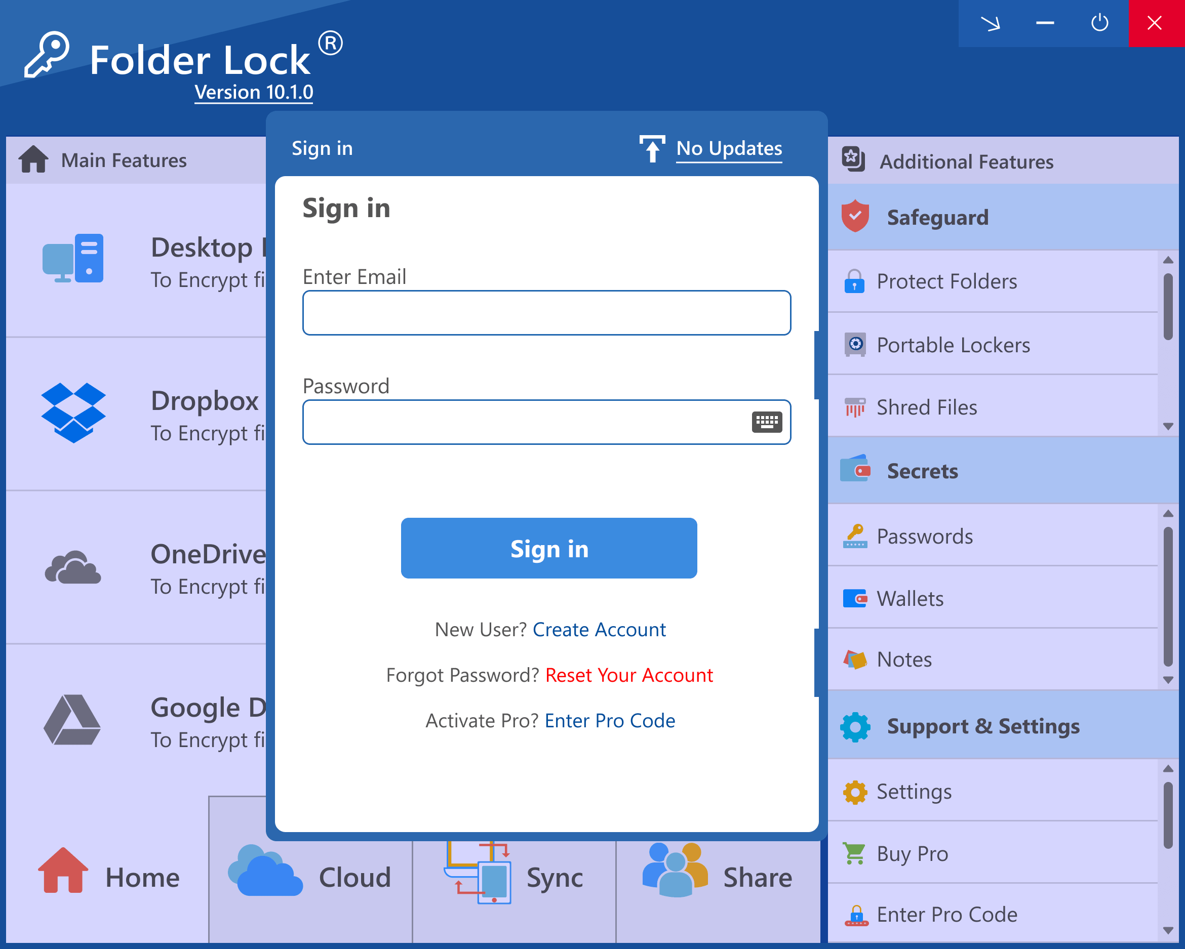
Task: Expand the Support & Settings section header
Action: 1003,726
